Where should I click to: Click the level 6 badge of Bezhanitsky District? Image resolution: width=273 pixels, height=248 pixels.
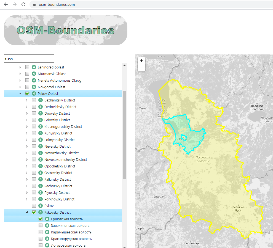coord(40,100)
